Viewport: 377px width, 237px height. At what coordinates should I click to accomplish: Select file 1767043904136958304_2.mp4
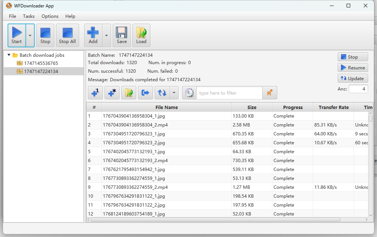point(135,125)
